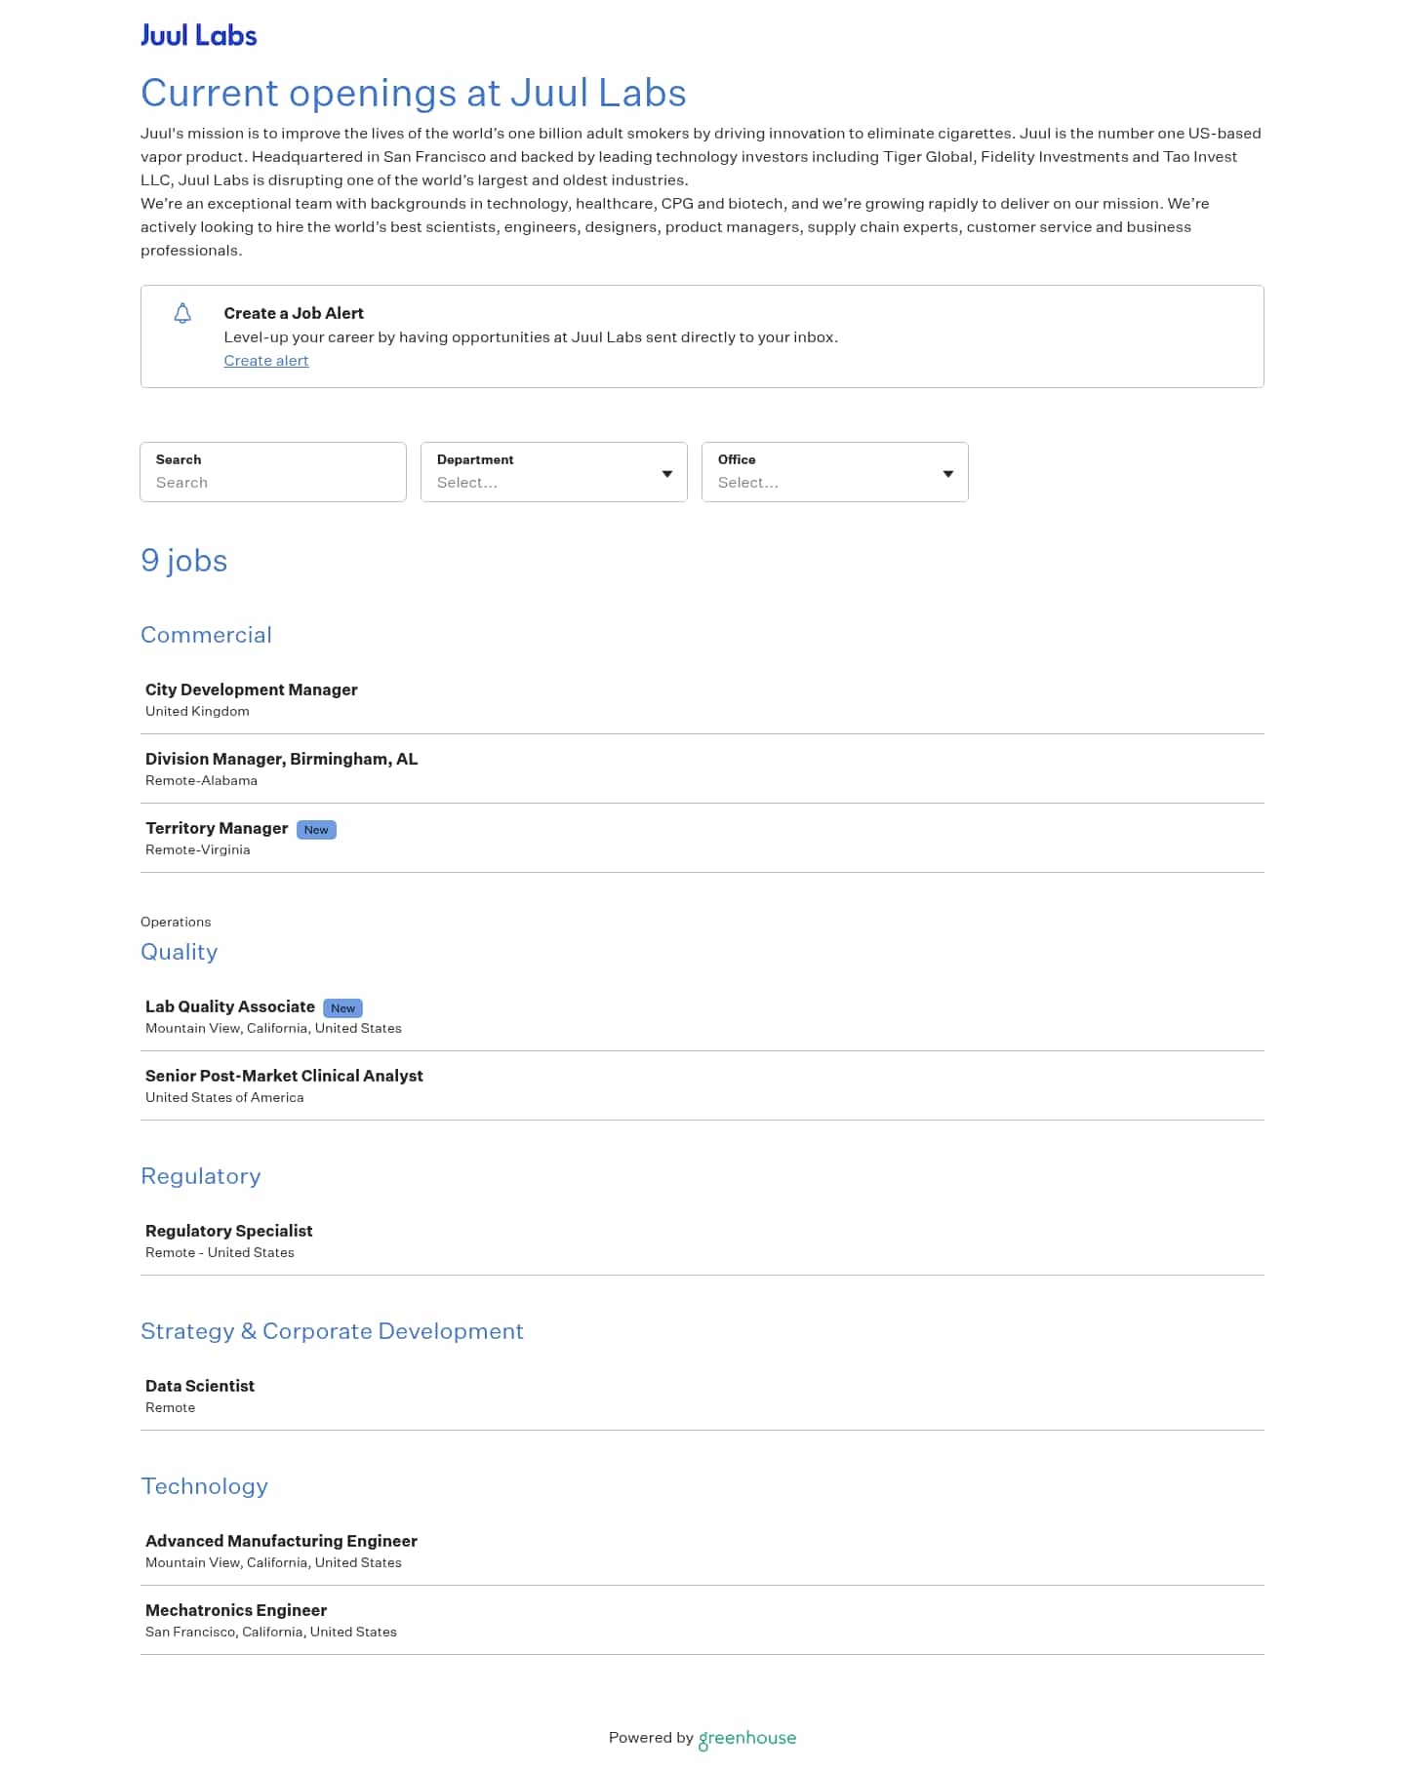Click the Juul Labs logo

(x=198, y=36)
